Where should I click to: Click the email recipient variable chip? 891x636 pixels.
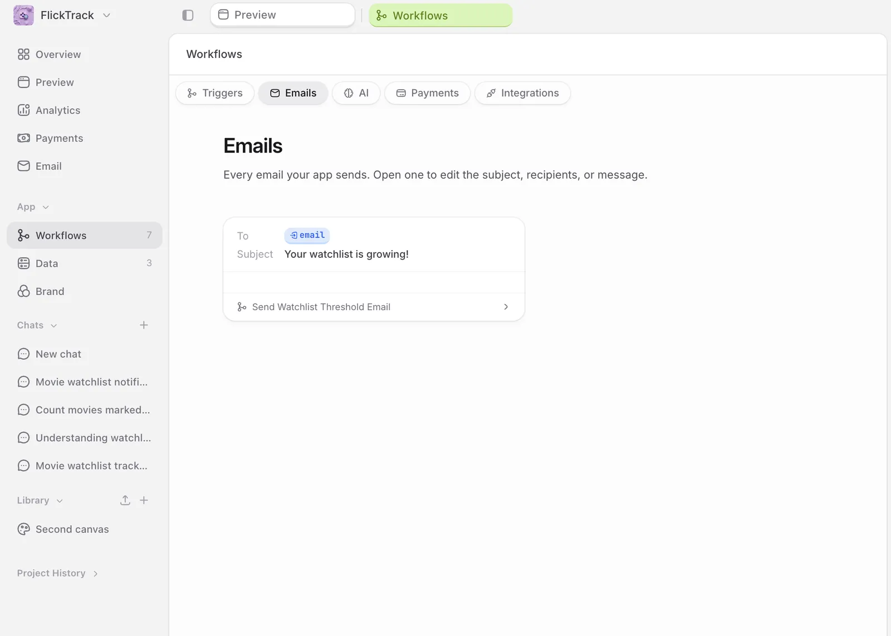307,236
